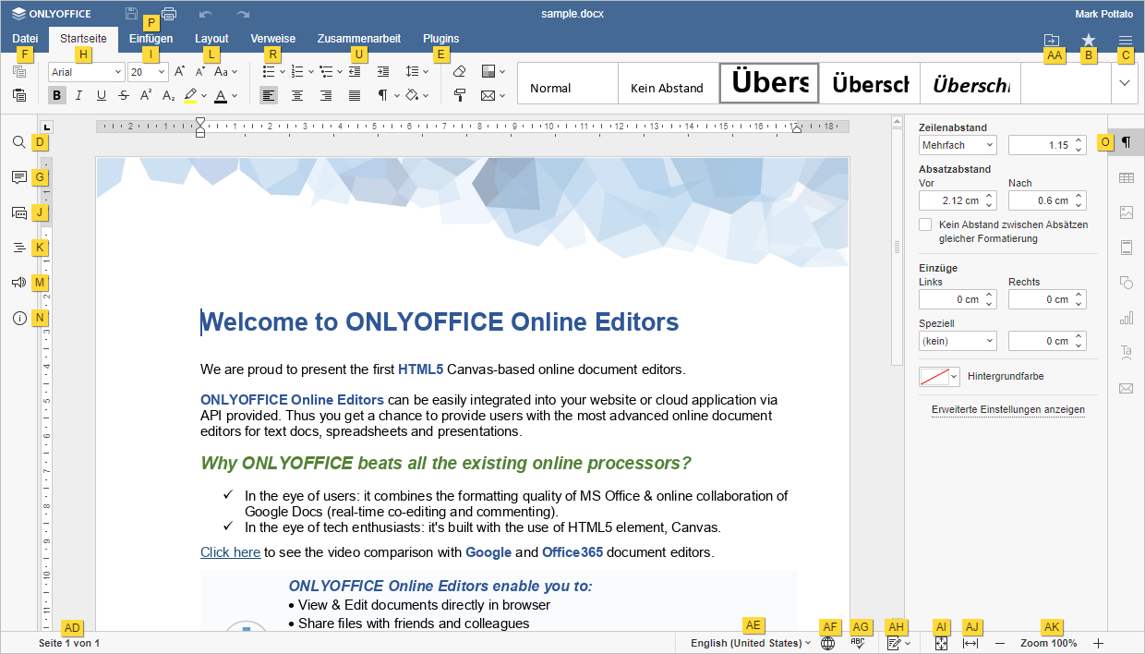Image resolution: width=1145 pixels, height=654 pixels.
Task: Click the Open file location icon
Action: point(1052,40)
